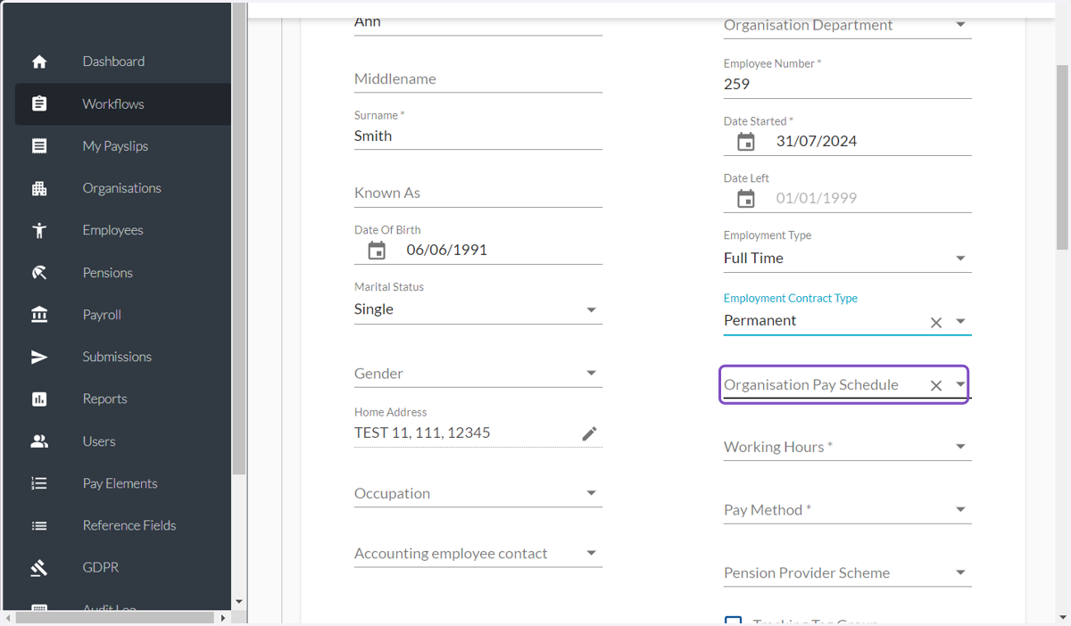Image resolution: width=1071 pixels, height=626 pixels.
Task: Open Date Left calendar picker
Action: coord(746,199)
